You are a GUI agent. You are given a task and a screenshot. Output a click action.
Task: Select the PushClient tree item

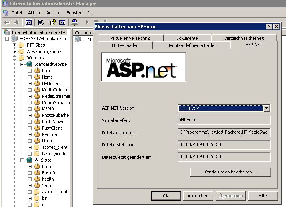(52, 128)
